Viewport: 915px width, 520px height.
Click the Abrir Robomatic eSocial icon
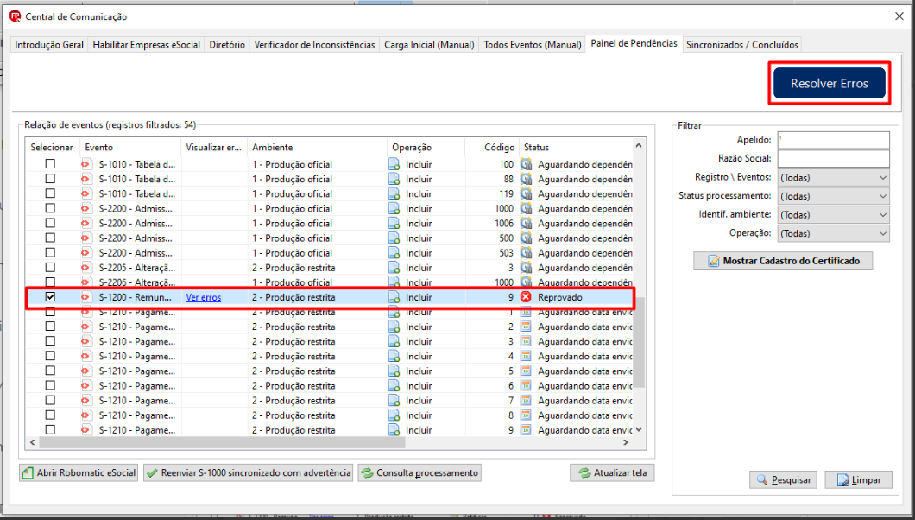(x=28, y=472)
